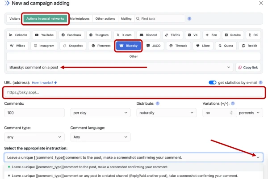Open the Comment type dropdown
Image resolution: width=268 pixels, height=179 pixels.
point(34,137)
